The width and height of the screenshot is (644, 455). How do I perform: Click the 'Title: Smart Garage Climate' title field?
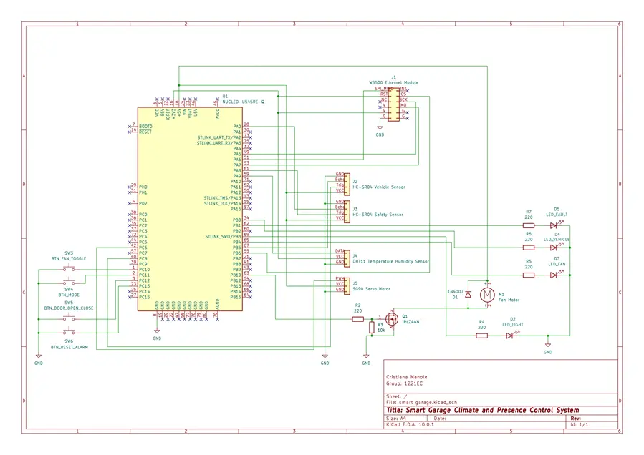click(483, 410)
